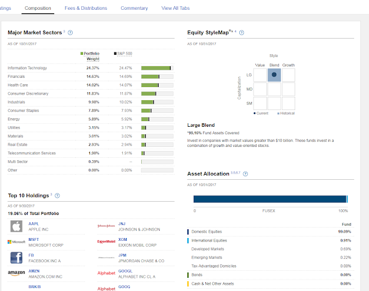Click the S&P 500 column header
This screenshot has width=369, height=291.
point(123,54)
